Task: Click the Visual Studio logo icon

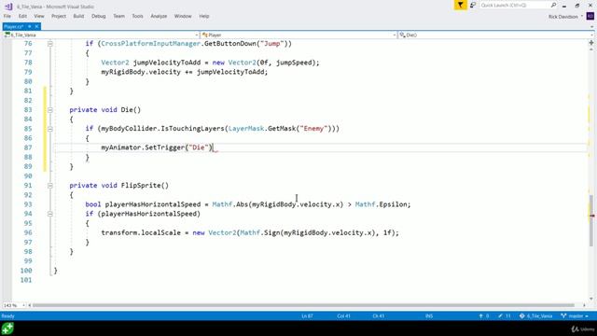Action: 8,7
